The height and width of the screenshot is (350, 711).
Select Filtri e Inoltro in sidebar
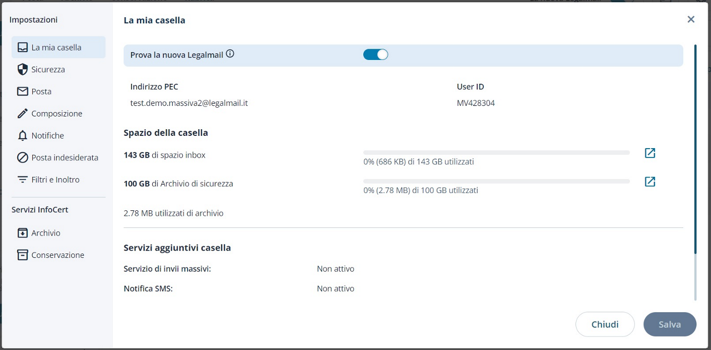[x=56, y=180]
